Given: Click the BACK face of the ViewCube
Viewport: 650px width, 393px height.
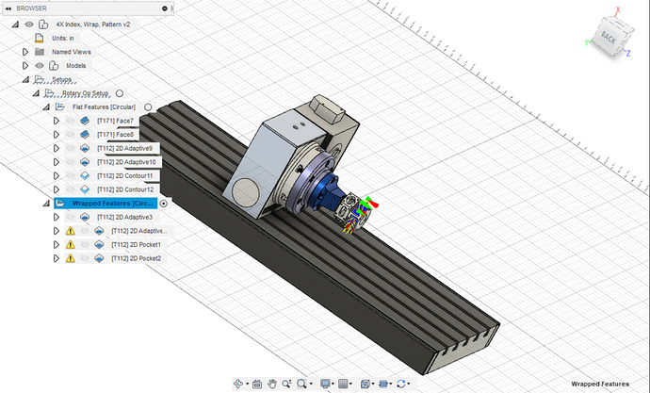Looking at the screenshot, I should coord(609,38).
